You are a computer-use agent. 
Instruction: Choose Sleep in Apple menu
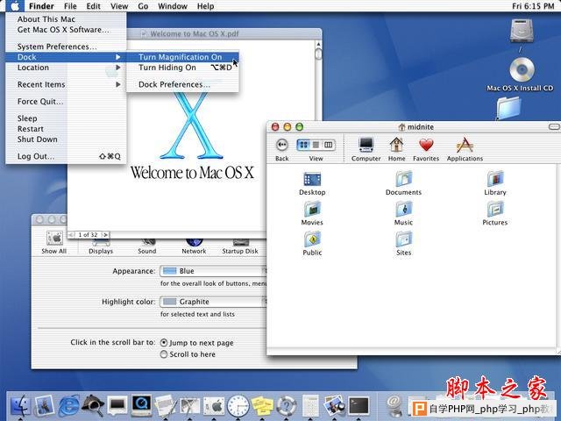[x=66, y=118]
